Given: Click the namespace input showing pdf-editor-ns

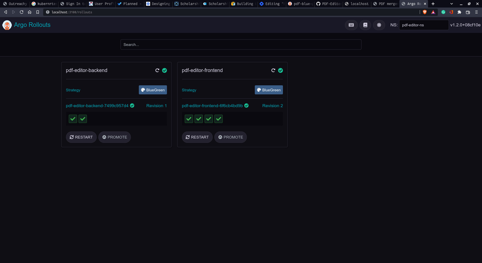Looking at the screenshot, I should pyautogui.click(x=424, y=25).
